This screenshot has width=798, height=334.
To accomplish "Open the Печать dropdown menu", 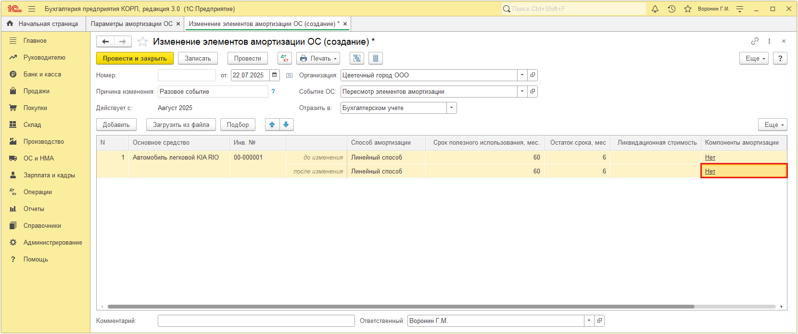I will click(x=318, y=58).
